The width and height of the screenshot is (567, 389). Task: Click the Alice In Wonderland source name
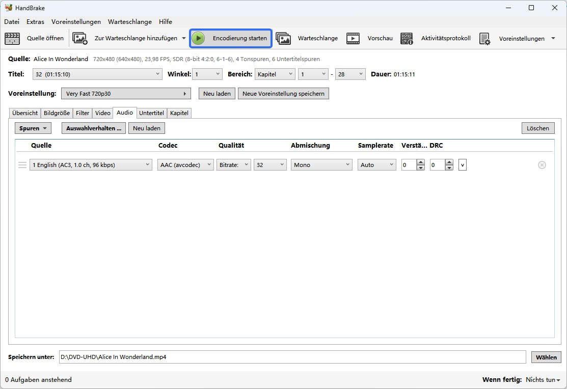[x=61, y=59]
